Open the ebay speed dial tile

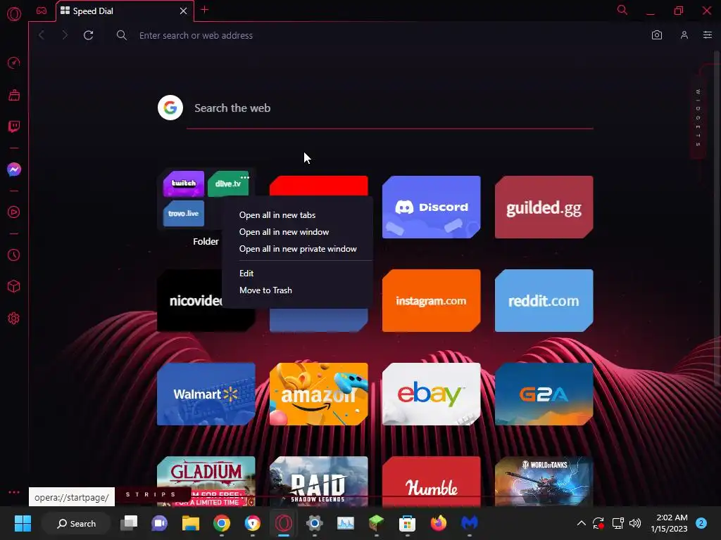[x=432, y=394]
